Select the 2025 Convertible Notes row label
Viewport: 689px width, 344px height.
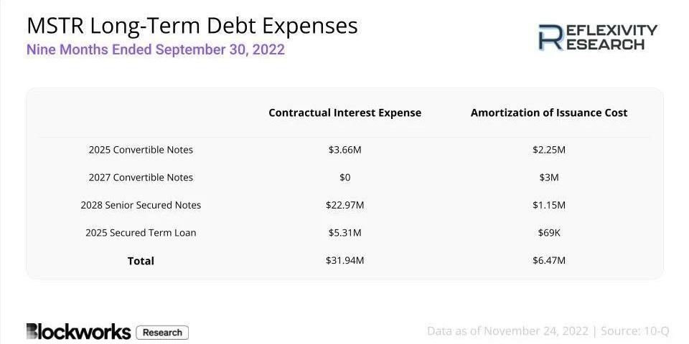click(x=141, y=150)
